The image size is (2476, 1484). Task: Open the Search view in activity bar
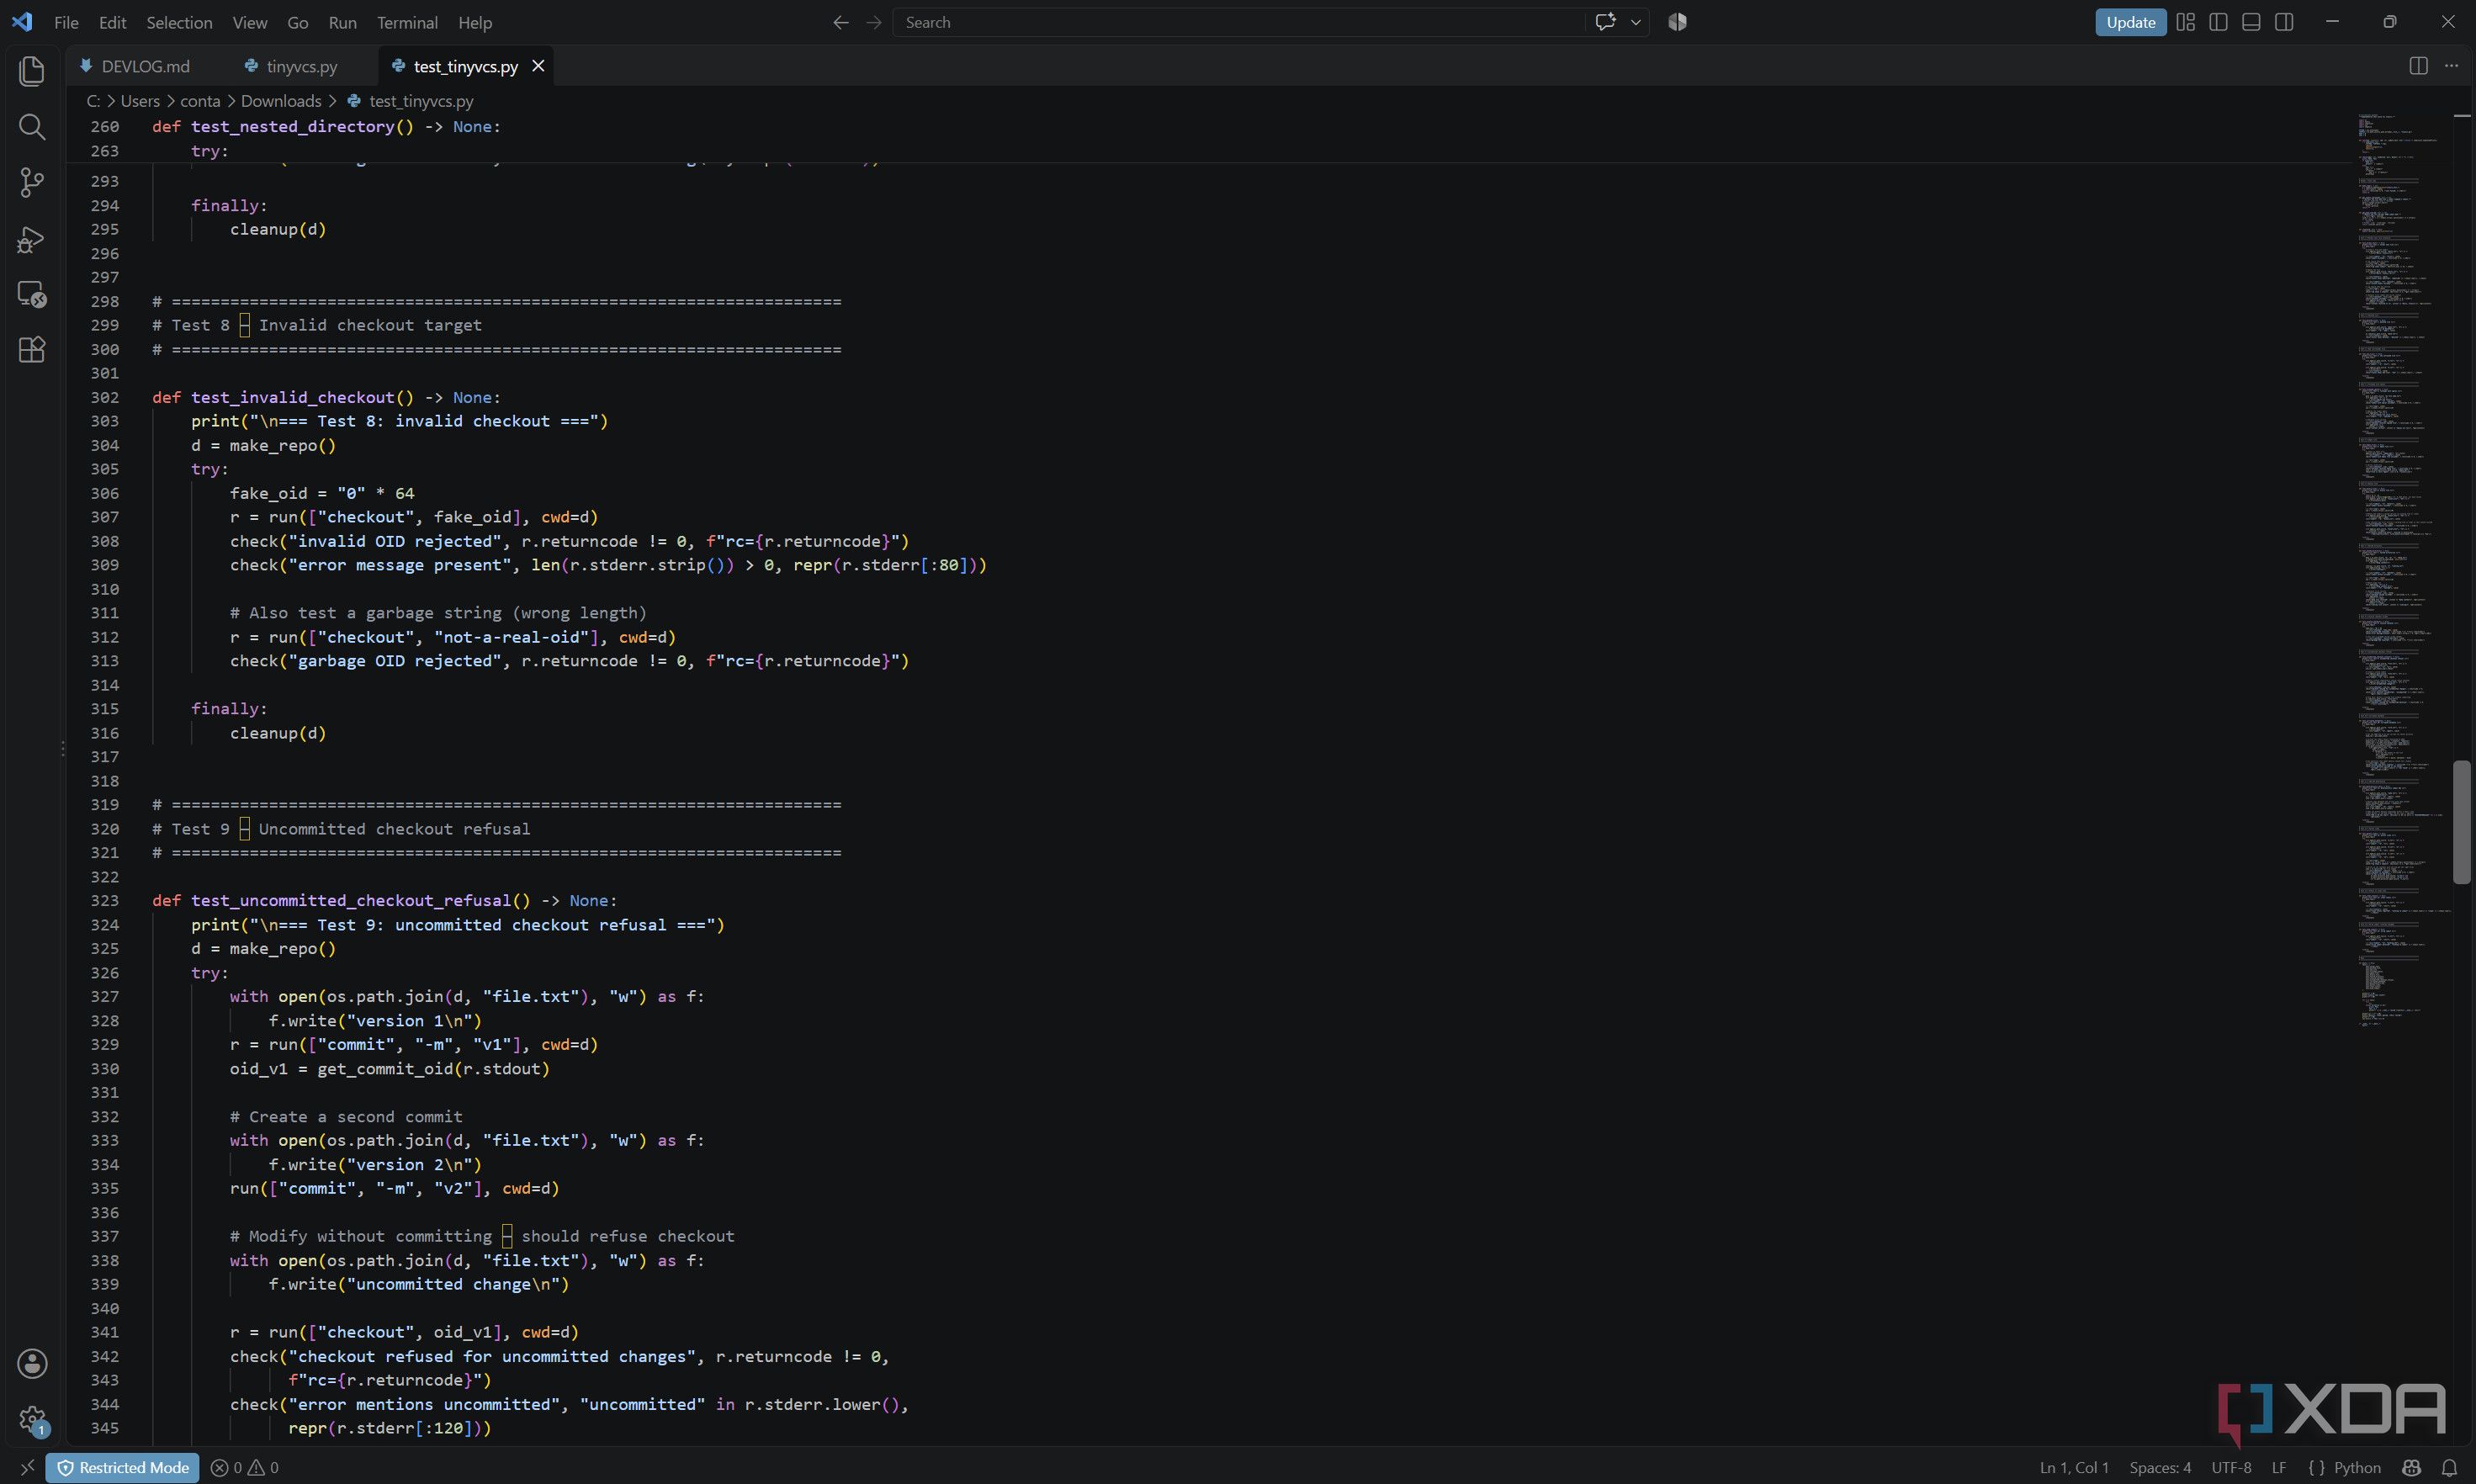(32, 127)
